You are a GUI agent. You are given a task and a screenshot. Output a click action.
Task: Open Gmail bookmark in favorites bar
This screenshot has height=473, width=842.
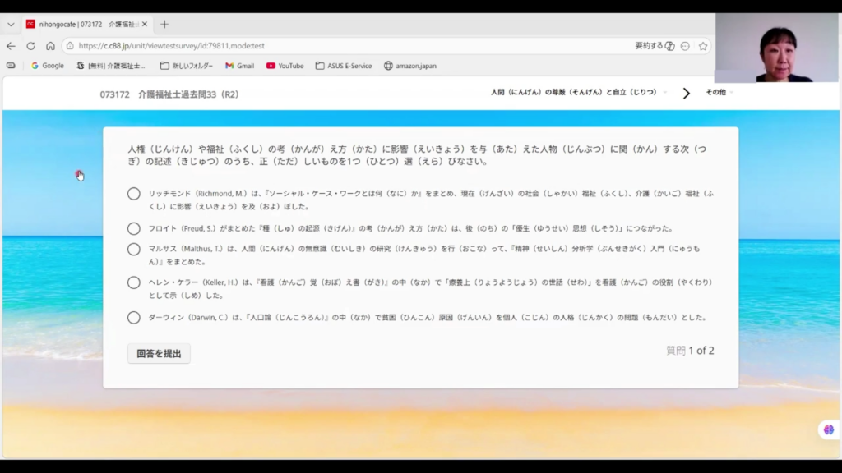[239, 66]
